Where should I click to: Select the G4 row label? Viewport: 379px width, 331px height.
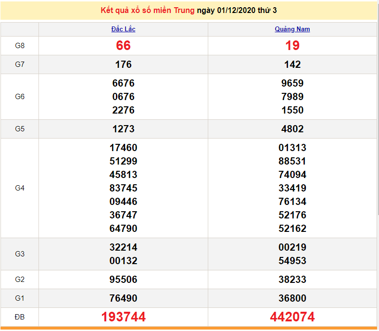[x=20, y=188]
